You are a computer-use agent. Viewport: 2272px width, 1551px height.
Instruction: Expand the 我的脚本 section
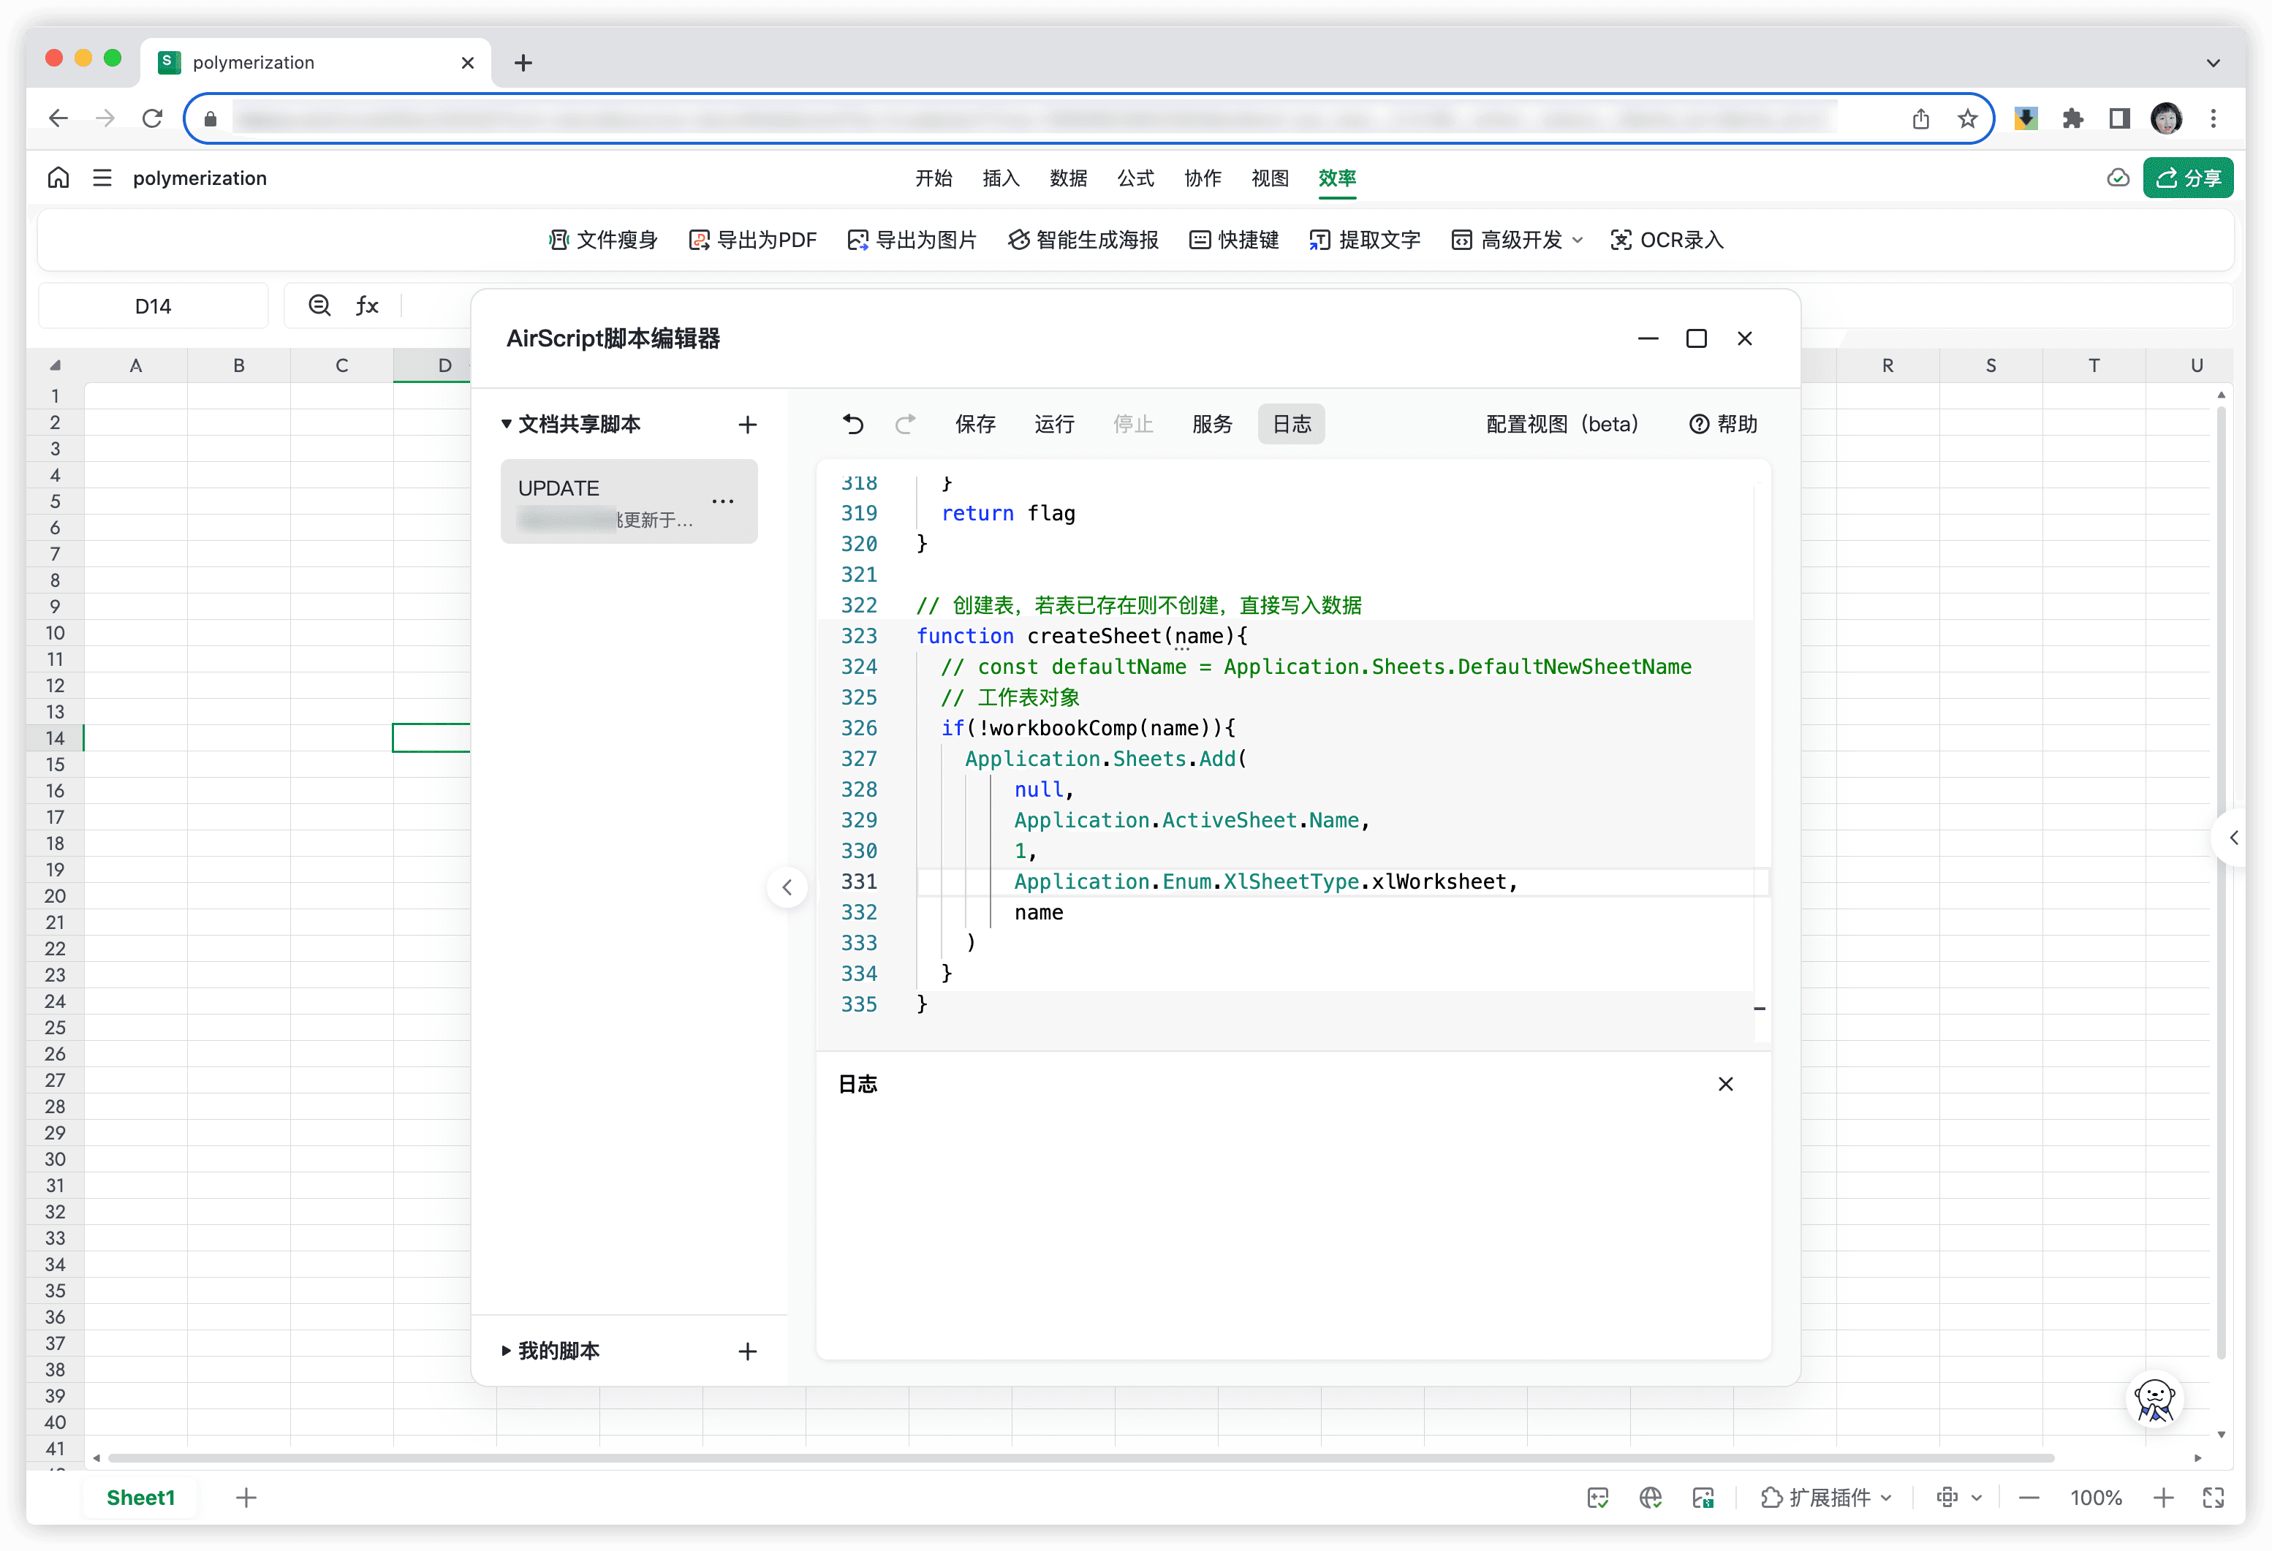pyautogui.click(x=505, y=1351)
